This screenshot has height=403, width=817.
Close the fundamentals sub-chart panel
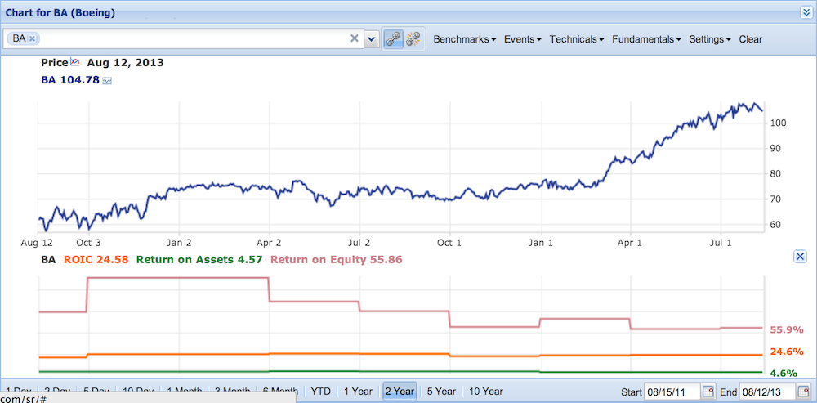pyautogui.click(x=800, y=256)
